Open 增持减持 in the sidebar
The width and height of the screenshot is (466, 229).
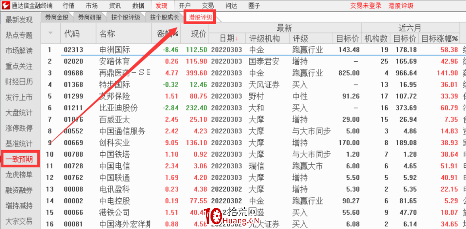19,206
